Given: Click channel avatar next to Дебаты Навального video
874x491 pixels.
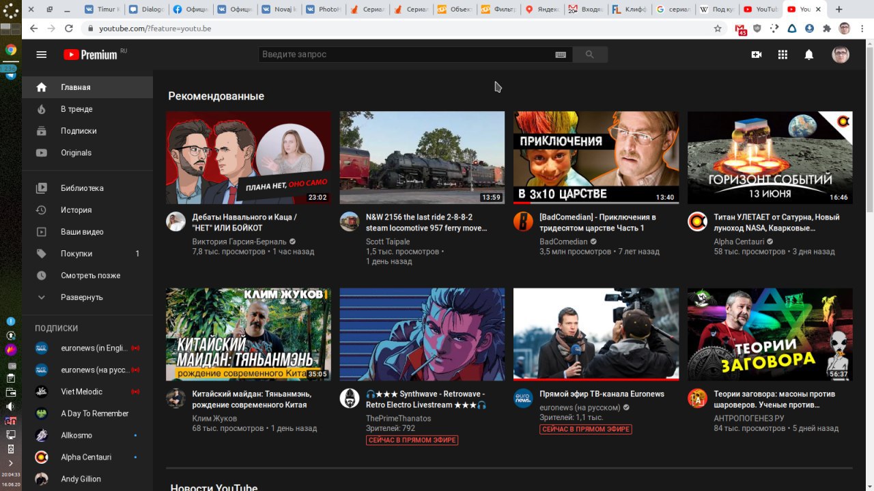Looking at the screenshot, I should pos(176,222).
